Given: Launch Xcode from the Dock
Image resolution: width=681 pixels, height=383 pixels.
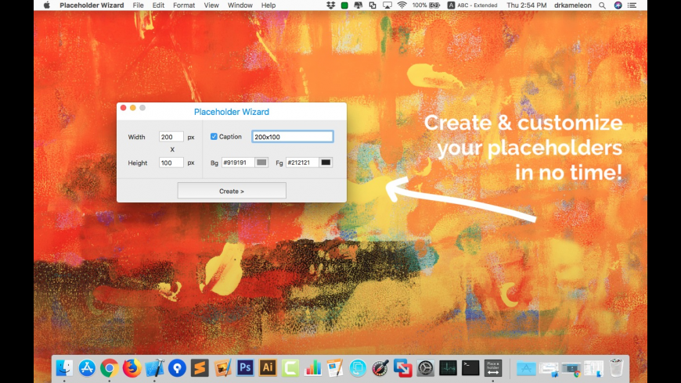Looking at the screenshot, I should click(x=155, y=368).
